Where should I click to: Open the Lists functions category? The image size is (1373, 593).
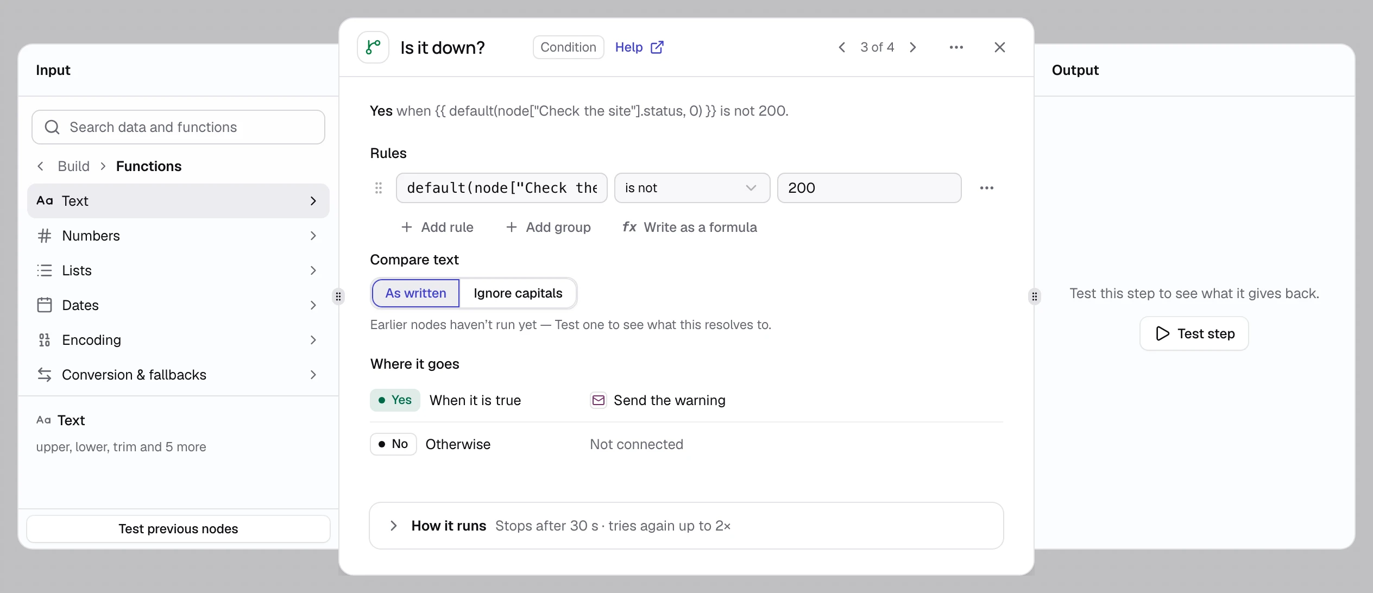click(178, 270)
